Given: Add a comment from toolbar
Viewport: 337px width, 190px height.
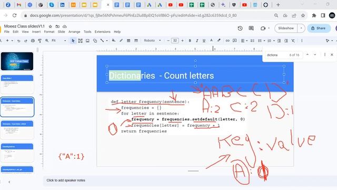Looking at the screenshot, I should pyautogui.click(x=235, y=41).
